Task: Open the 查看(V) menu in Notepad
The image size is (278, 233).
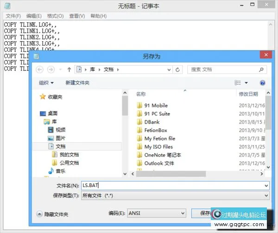Action: click(77, 16)
